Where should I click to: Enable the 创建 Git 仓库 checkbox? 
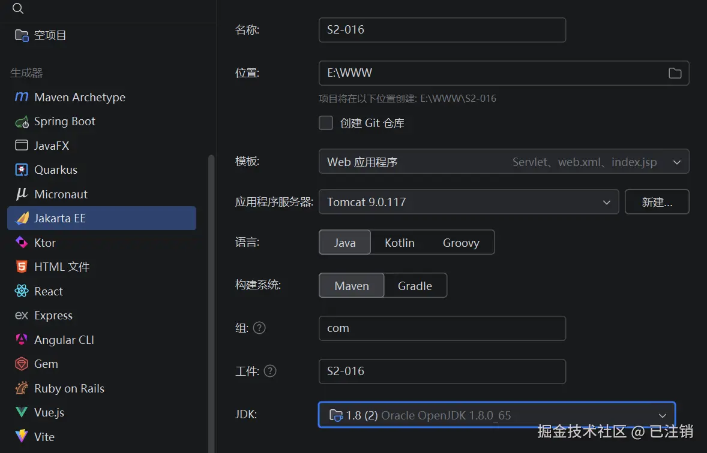(326, 122)
